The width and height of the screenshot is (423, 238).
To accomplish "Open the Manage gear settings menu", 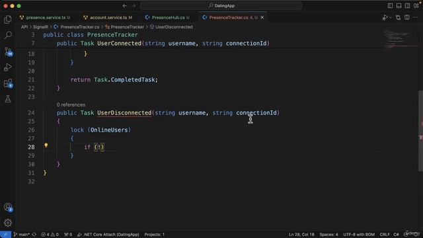I will (x=8, y=223).
